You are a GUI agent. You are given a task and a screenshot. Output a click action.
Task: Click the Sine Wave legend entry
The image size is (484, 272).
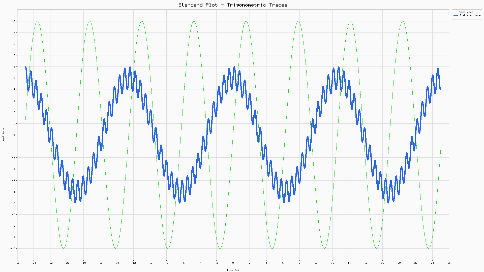coord(463,12)
